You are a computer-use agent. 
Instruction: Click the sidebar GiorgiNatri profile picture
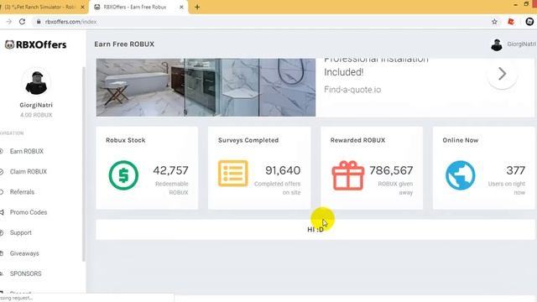click(x=36, y=82)
